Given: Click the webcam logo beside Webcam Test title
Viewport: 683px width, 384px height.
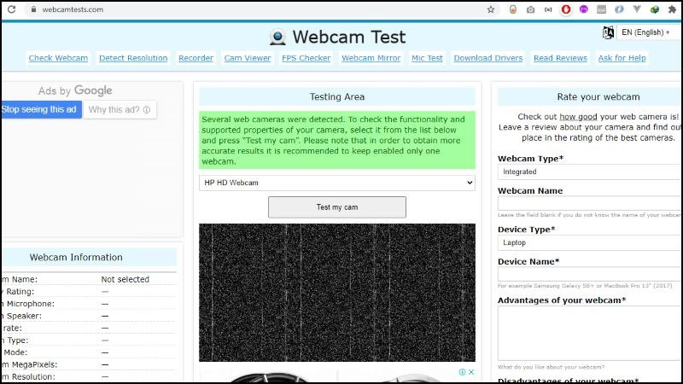Looking at the screenshot, I should (x=277, y=38).
